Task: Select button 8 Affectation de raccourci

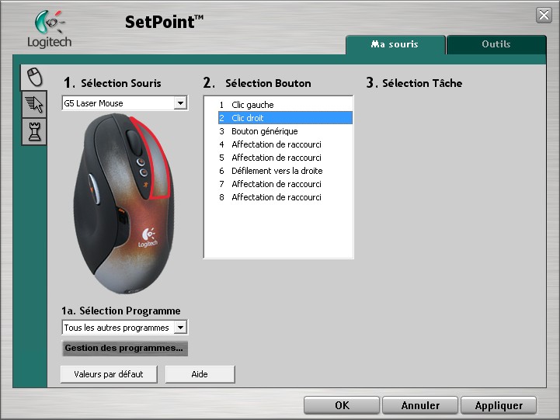Action: click(285, 197)
